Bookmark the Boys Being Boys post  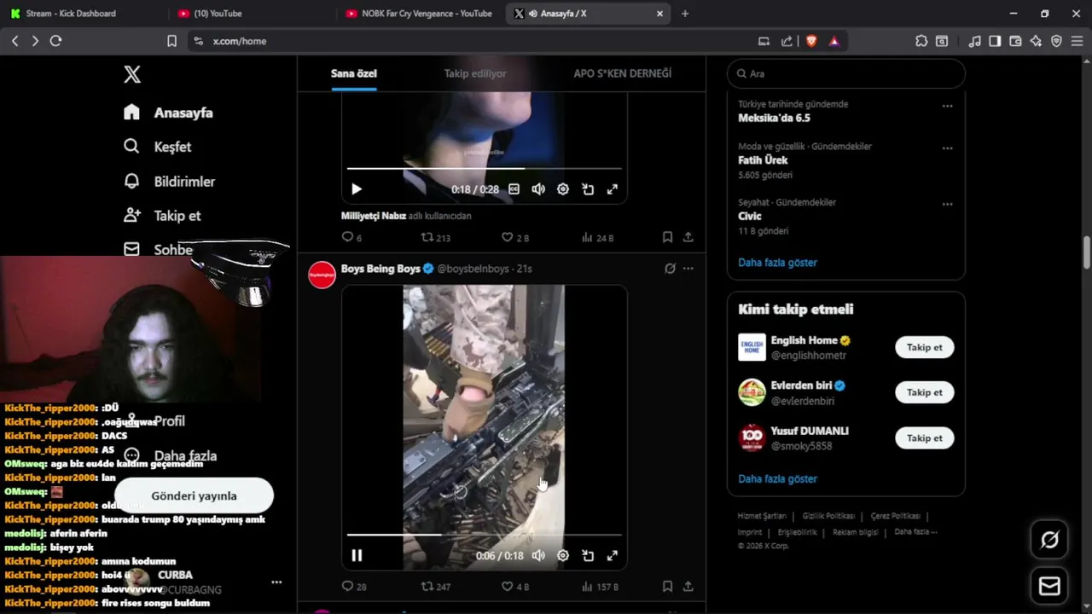click(668, 587)
